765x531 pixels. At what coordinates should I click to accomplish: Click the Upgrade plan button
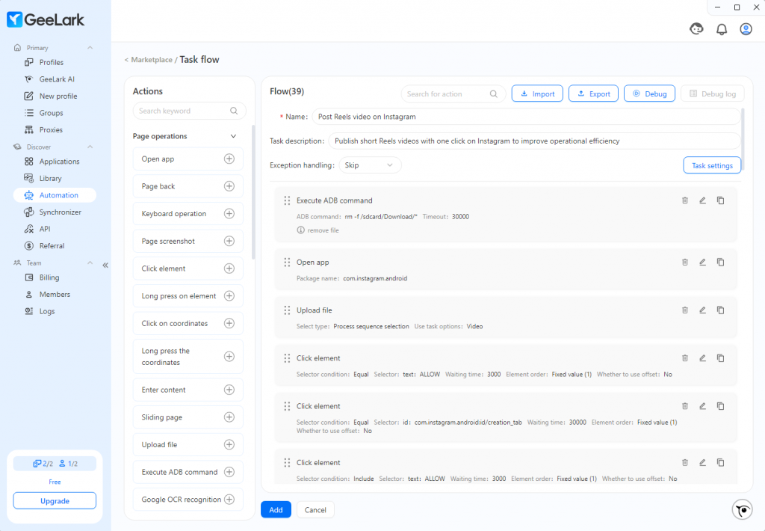tap(55, 501)
